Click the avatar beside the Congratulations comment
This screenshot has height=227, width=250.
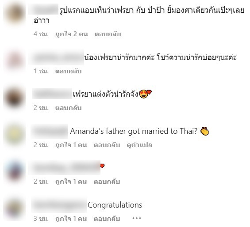14,208
